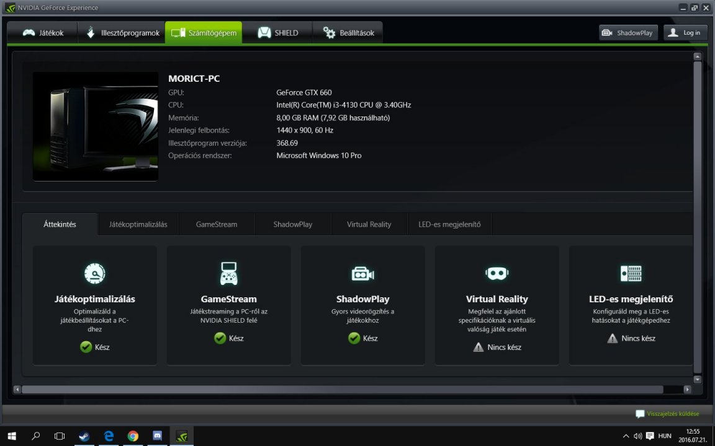Viewport: 715px width, 446px height.
Task: Click the Játékoptimalizálás gauge icon
Action: click(95, 274)
